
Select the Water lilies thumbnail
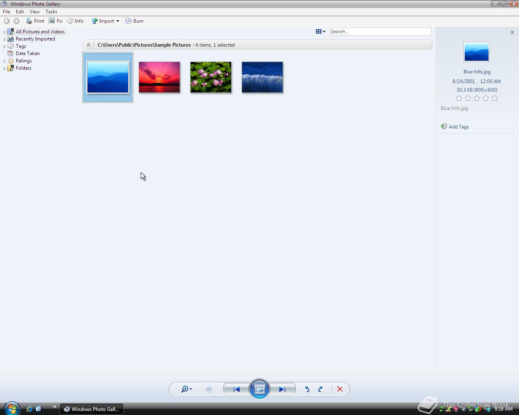tap(211, 77)
